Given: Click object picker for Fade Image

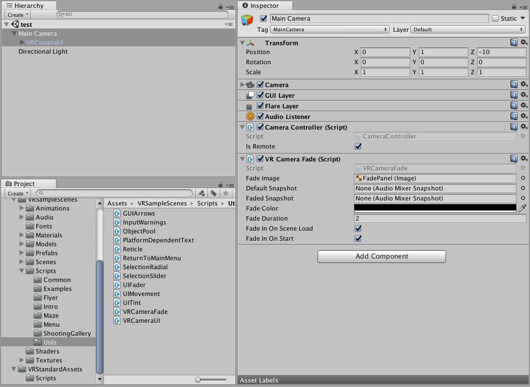Looking at the screenshot, I should pyautogui.click(x=523, y=178).
